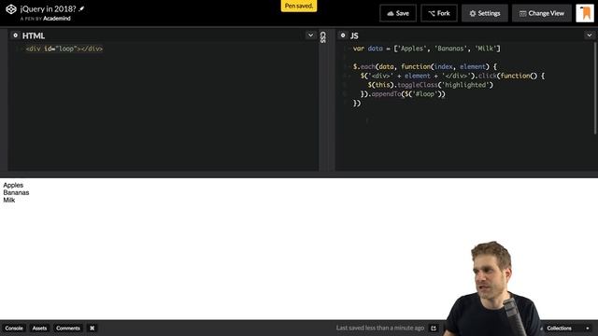
Task: Click the jQuery in 2018? title
Action: pyautogui.click(x=48, y=8)
